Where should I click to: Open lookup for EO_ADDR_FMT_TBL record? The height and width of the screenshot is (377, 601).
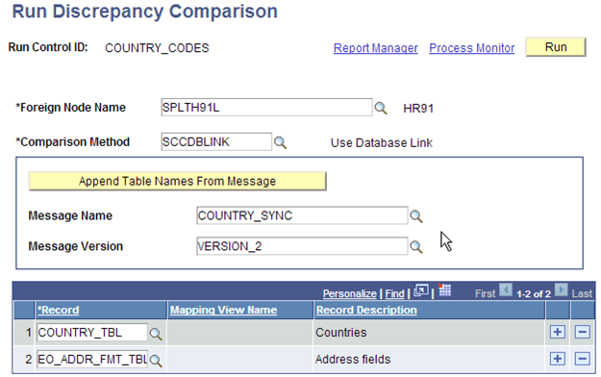(156, 361)
